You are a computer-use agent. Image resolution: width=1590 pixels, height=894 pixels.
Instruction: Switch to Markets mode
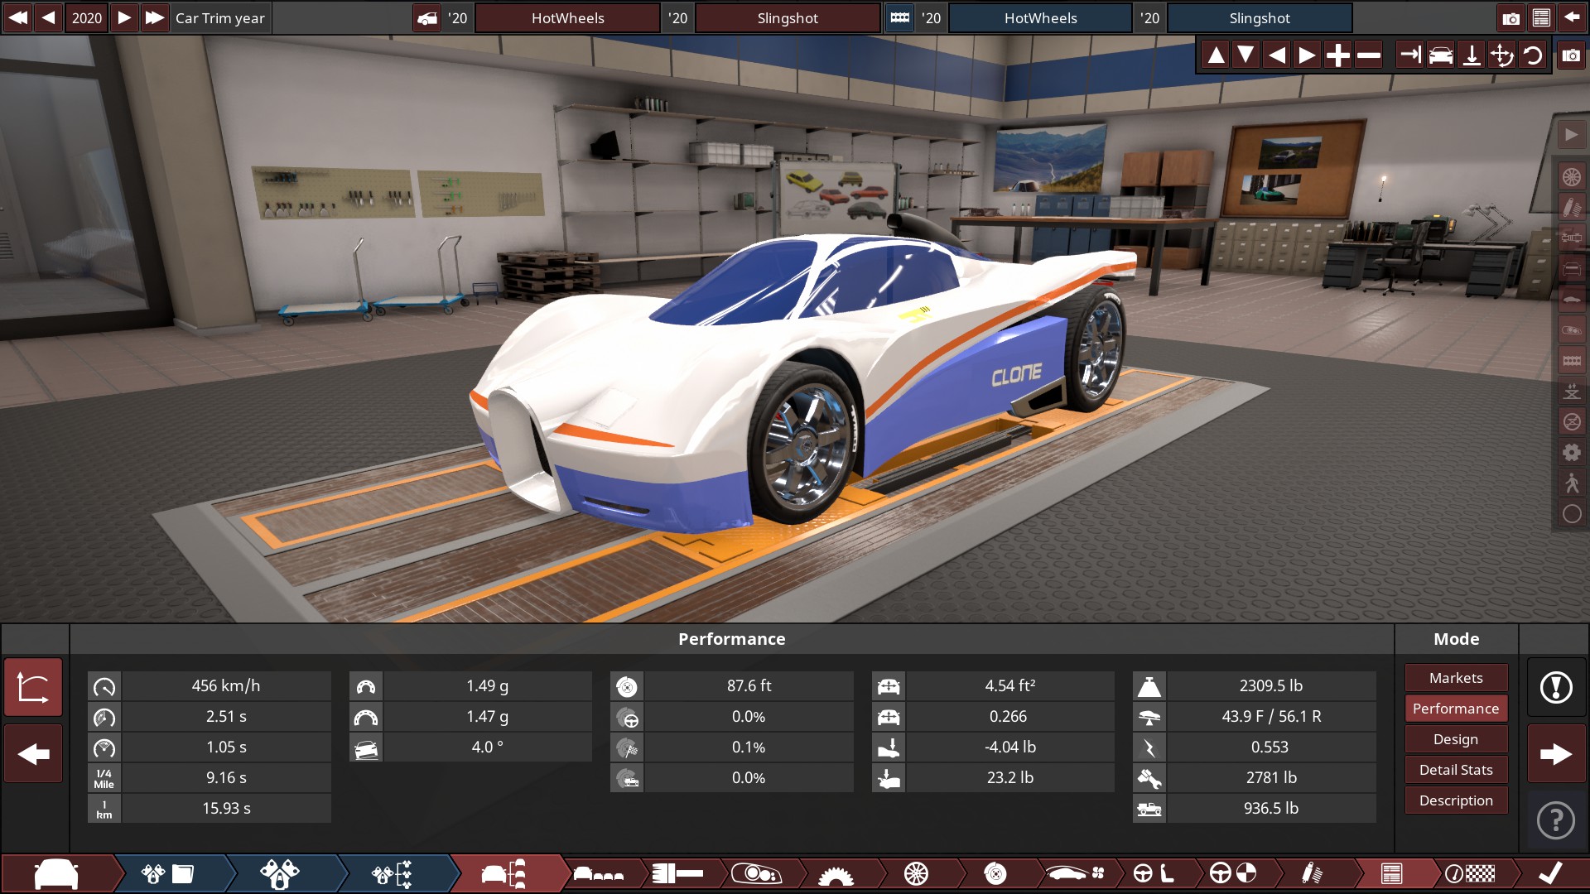pos(1455,678)
